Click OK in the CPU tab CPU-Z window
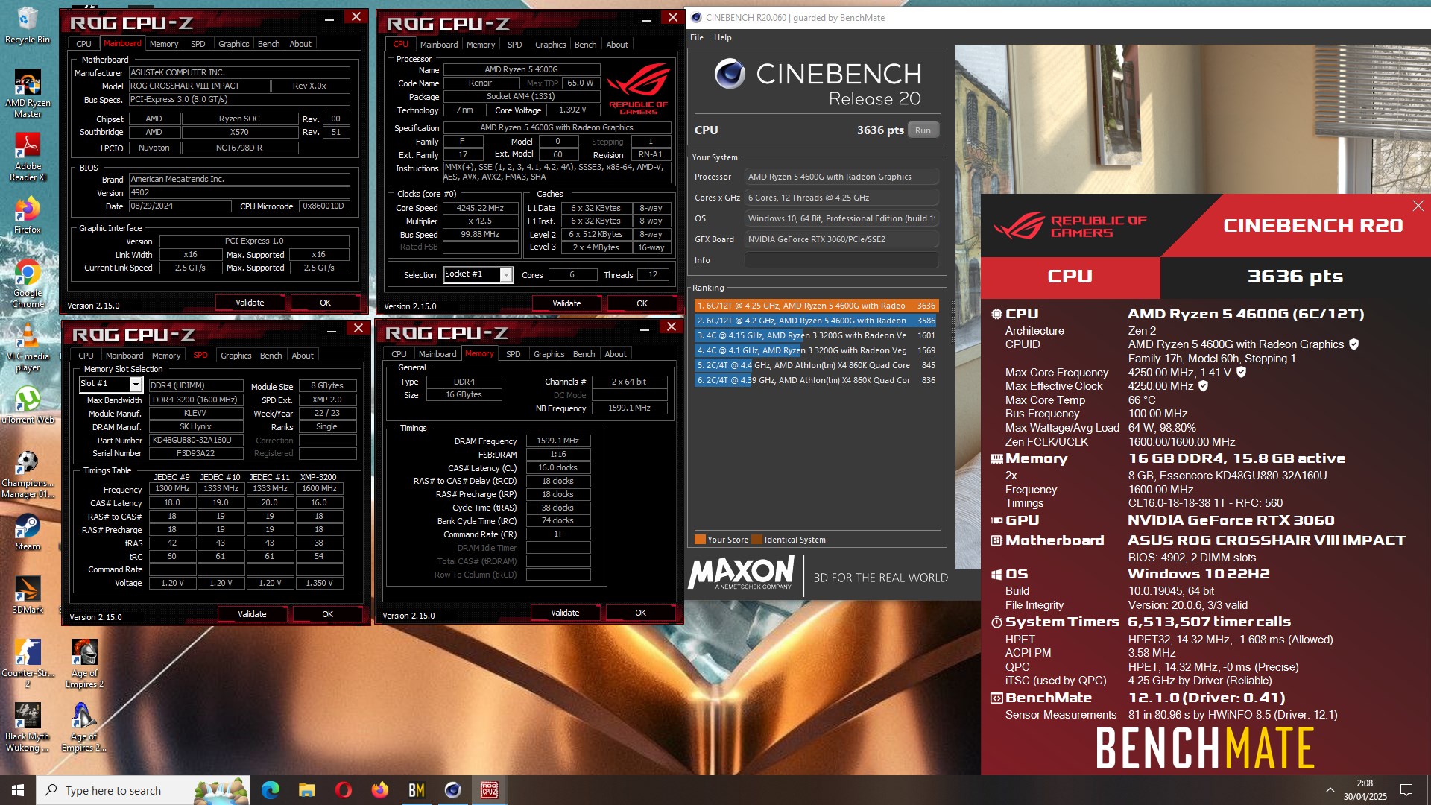The width and height of the screenshot is (1431, 805). click(x=642, y=303)
